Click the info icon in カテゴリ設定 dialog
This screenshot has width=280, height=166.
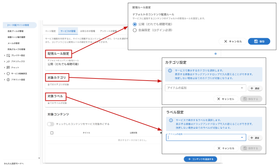click(170, 70)
